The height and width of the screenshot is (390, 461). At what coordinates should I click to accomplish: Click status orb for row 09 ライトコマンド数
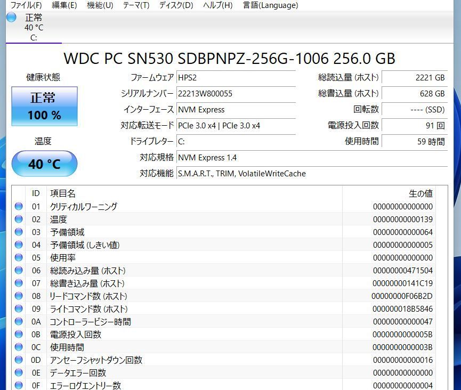point(19,308)
